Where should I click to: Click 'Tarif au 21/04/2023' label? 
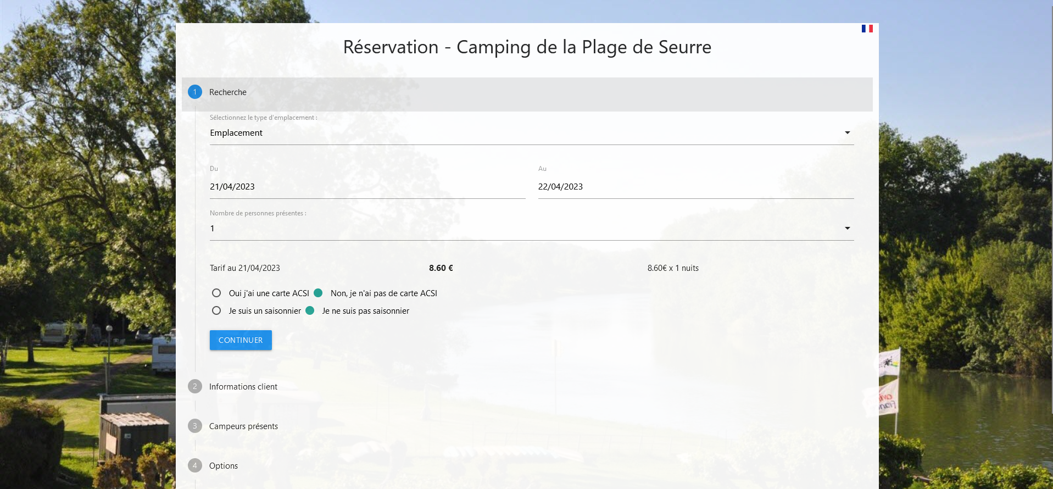coord(245,268)
